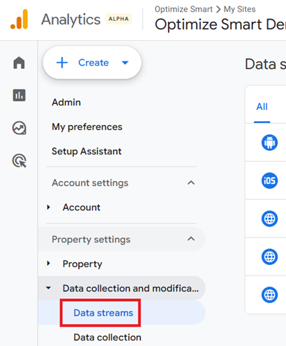286x346 pixels.
Task: Click the Data collection and modifica... label
Action: pos(131,288)
